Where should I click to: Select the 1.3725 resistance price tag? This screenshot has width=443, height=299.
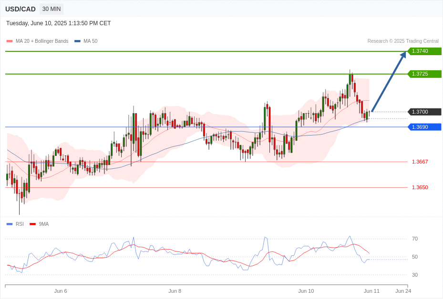point(424,74)
